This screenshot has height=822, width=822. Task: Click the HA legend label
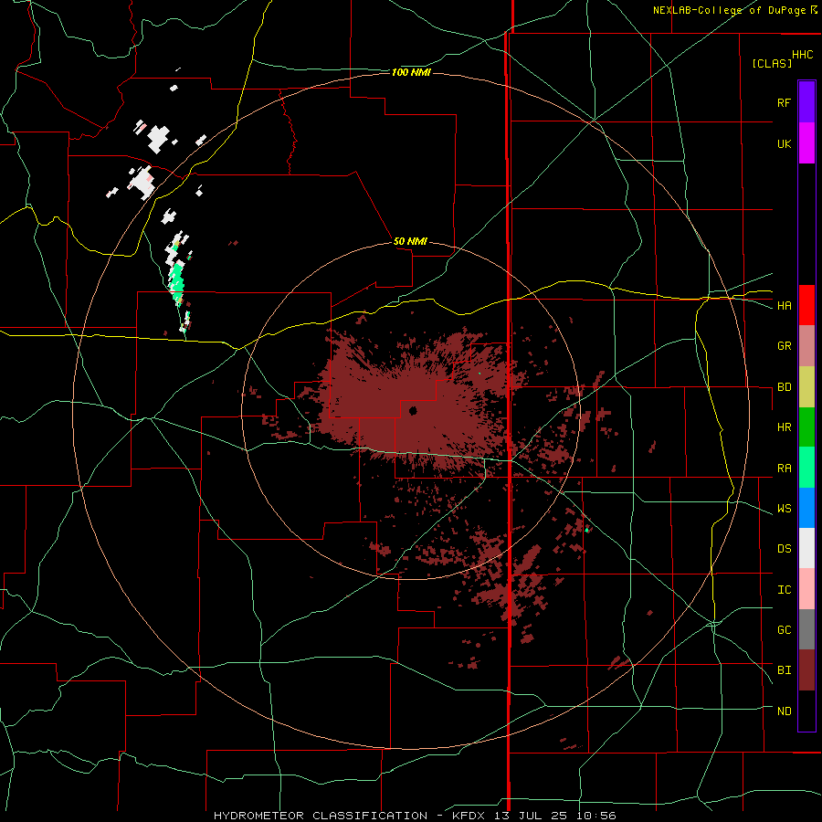[784, 306]
